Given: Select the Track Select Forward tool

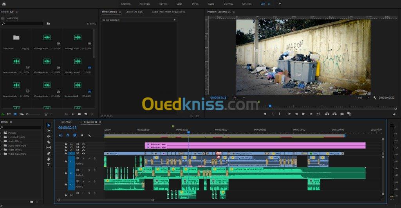Looking at the screenshot, I should tap(49, 131).
